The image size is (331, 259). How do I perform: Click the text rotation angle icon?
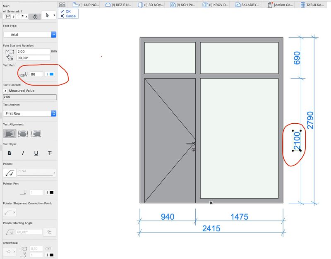[x=10, y=58]
